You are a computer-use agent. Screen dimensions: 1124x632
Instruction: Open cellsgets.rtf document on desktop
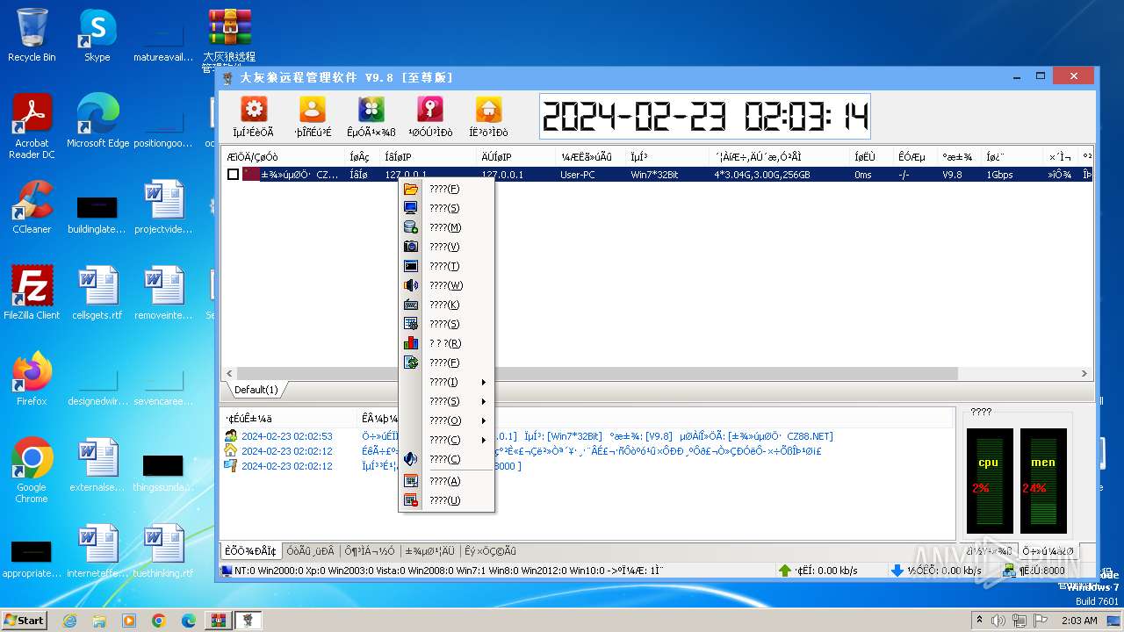pos(97,293)
